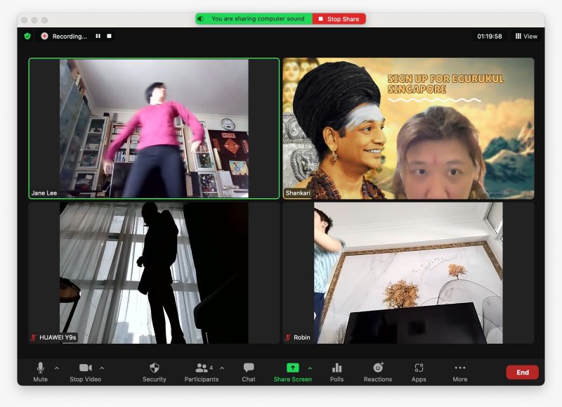Stop Video using the camera button
Image resolution: width=562 pixels, height=407 pixels.
pos(86,371)
